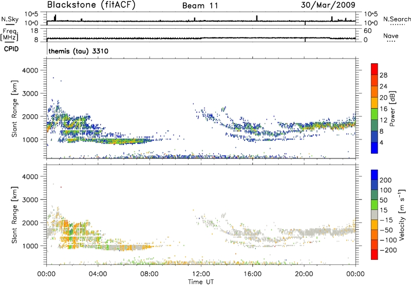Select the yellow-orange 16–20 dB Power segment
This screenshot has width=411, height=285.
[x=375, y=103]
